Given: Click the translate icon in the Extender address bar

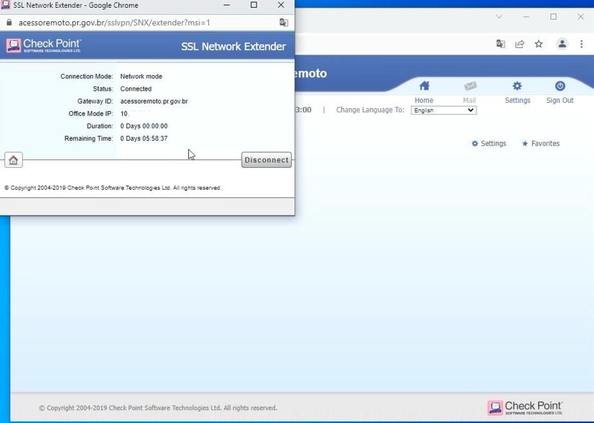Looking at the screenshot, I should tap(283, 22).
